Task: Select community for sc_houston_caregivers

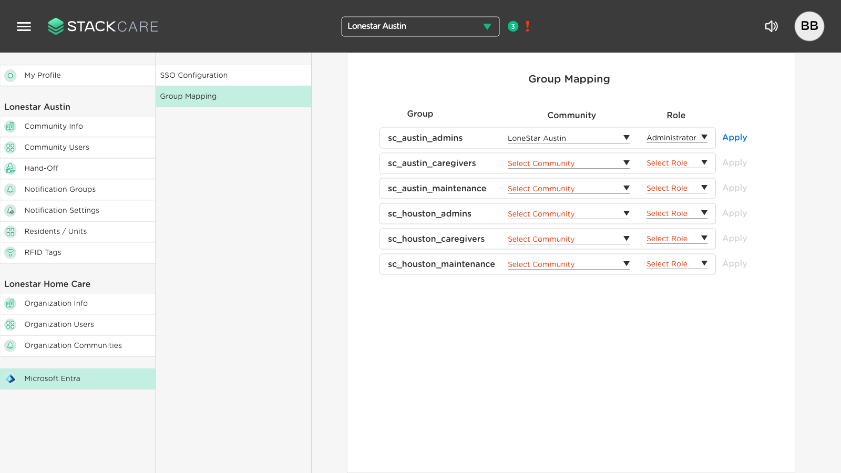Action: [568, 239]
